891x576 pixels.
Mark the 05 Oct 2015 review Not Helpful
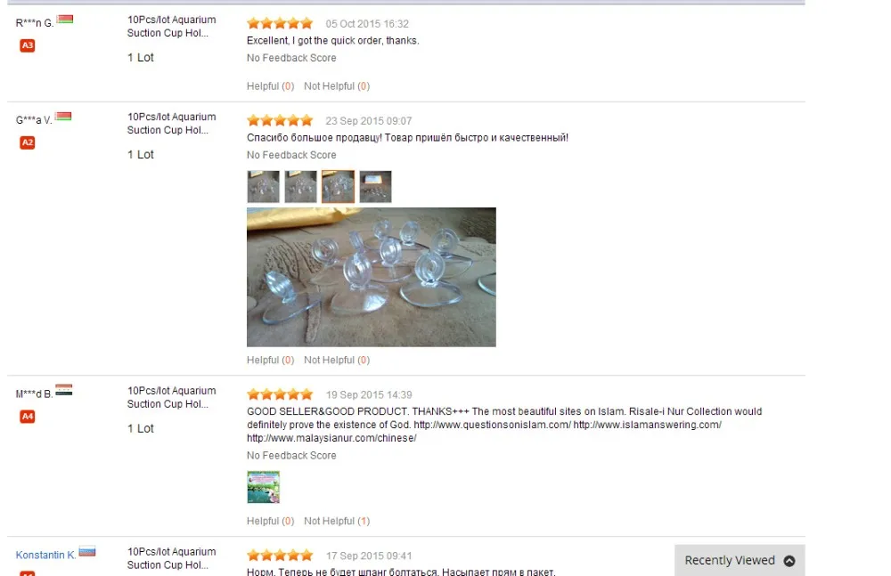337,86
